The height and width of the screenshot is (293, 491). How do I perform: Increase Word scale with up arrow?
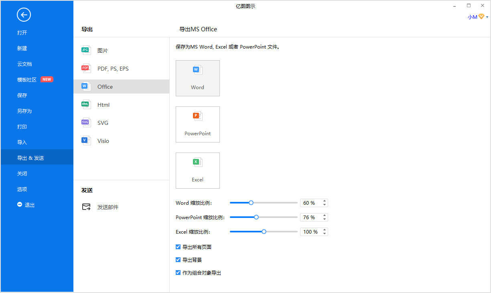coord(325,201)
